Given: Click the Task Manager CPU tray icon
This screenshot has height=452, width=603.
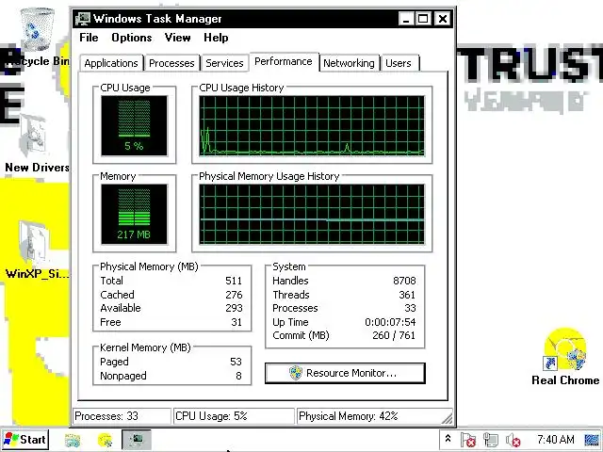Looking at the screenshot, I should pos(592,440).
